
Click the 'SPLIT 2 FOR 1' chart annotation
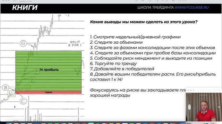(75, 44)
